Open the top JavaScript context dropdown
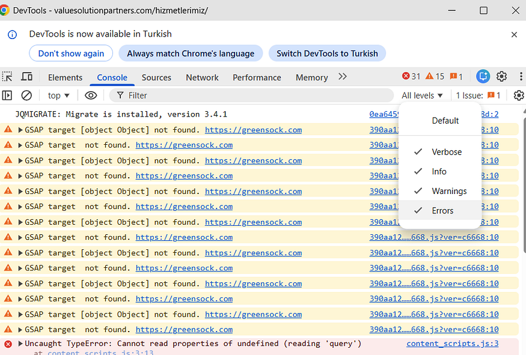526x355 pixels. [59, 96]
